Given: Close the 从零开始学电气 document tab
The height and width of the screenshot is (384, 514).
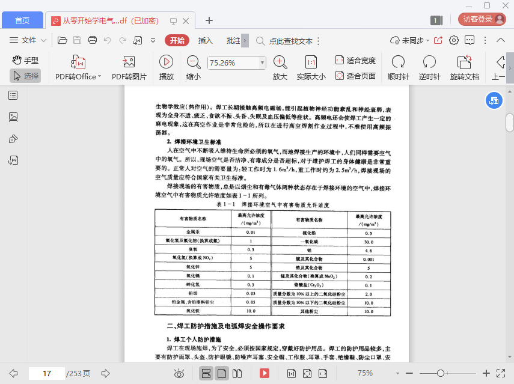Looking at the screenshot, I should click(186, 21).
